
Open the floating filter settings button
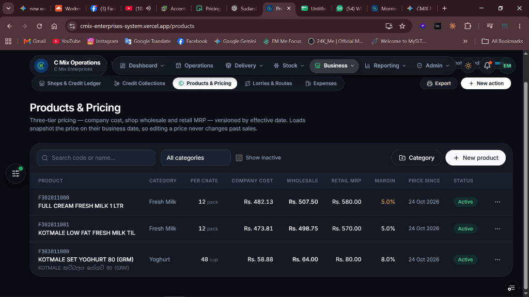(15, 173)
